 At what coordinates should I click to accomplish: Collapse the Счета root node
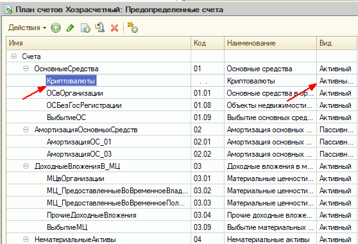click(14, 57)
